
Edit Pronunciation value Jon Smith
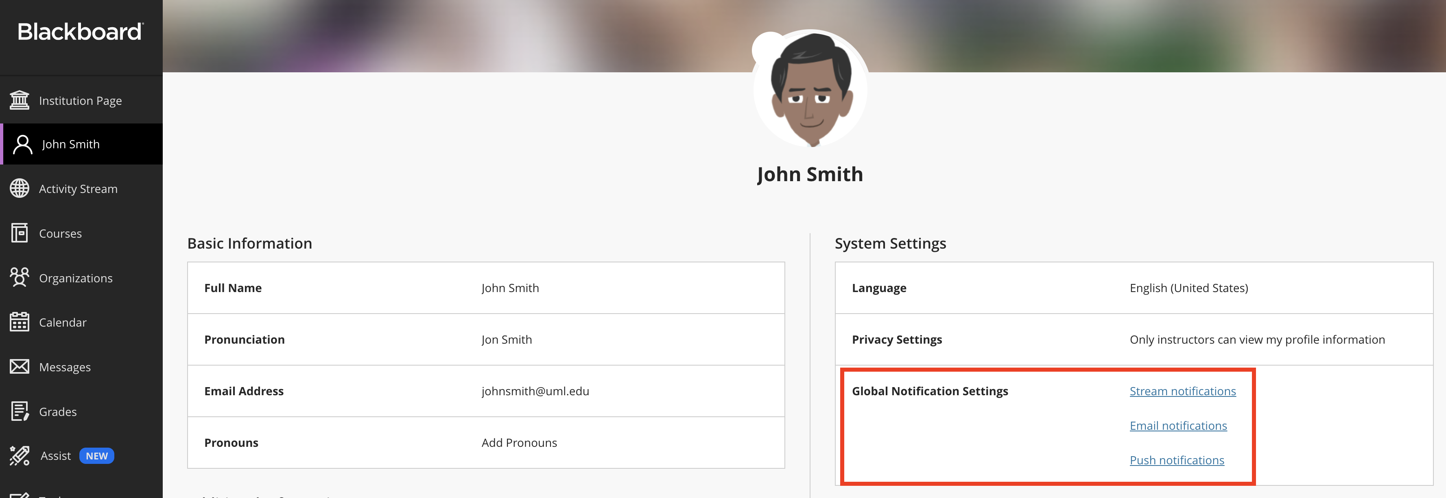coord(506,340)
